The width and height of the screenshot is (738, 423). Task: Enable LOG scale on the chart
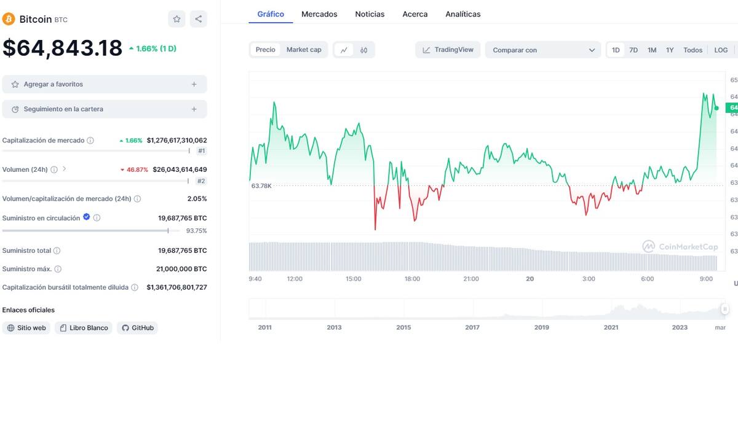[x=721, y=50]
